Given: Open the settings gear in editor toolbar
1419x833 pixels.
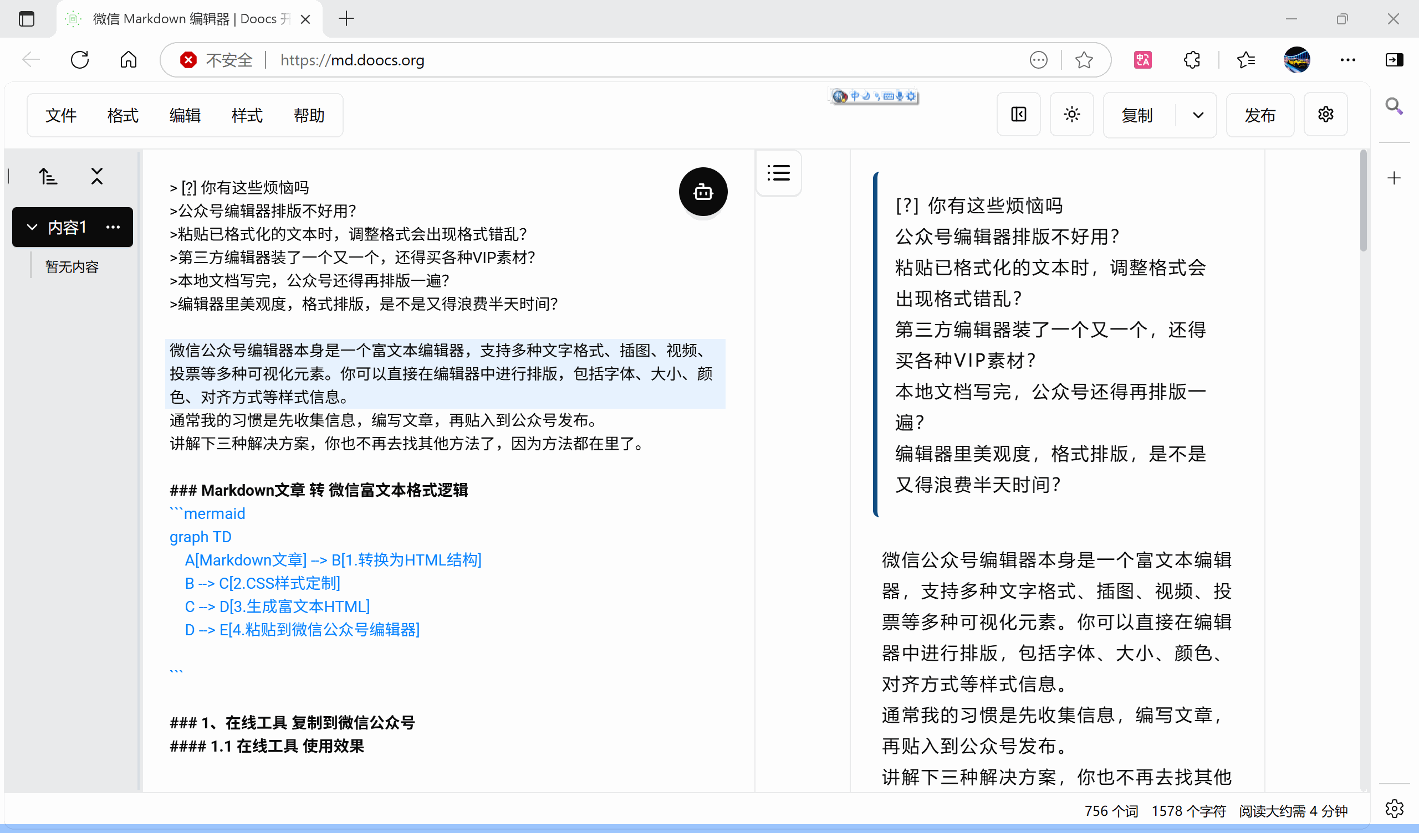Looking at the screenshot, I should point(1325,115).
